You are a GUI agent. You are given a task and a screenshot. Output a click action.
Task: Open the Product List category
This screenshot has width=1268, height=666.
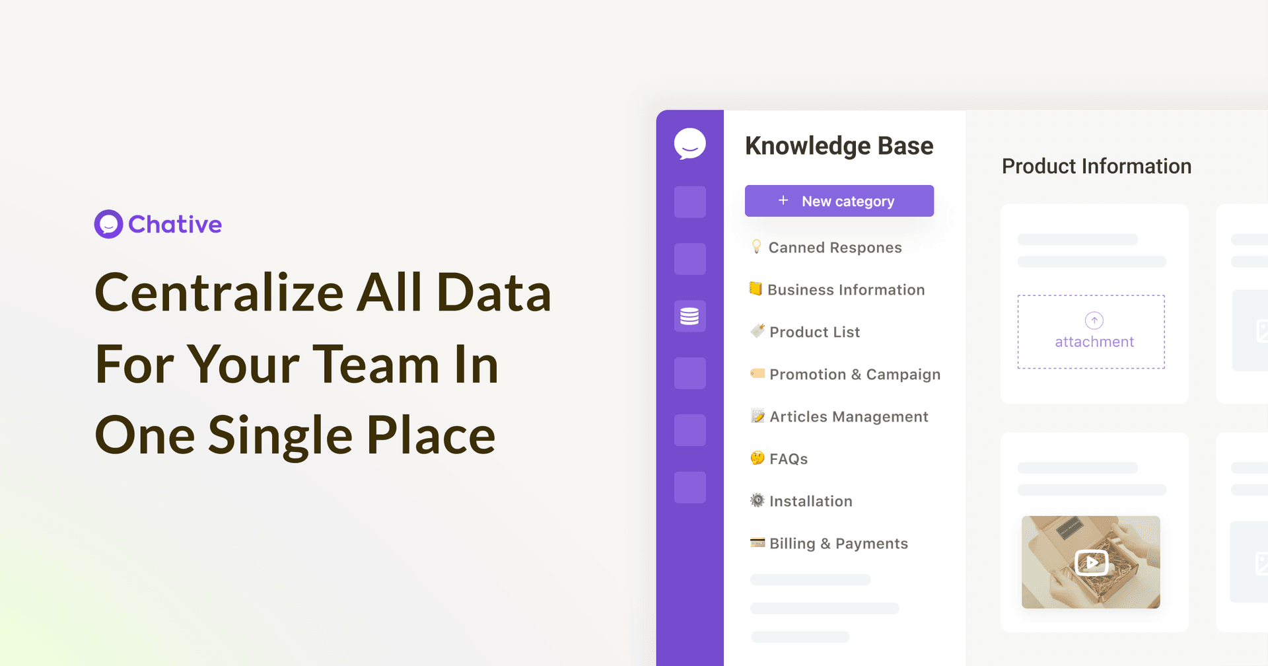[814, 332]
